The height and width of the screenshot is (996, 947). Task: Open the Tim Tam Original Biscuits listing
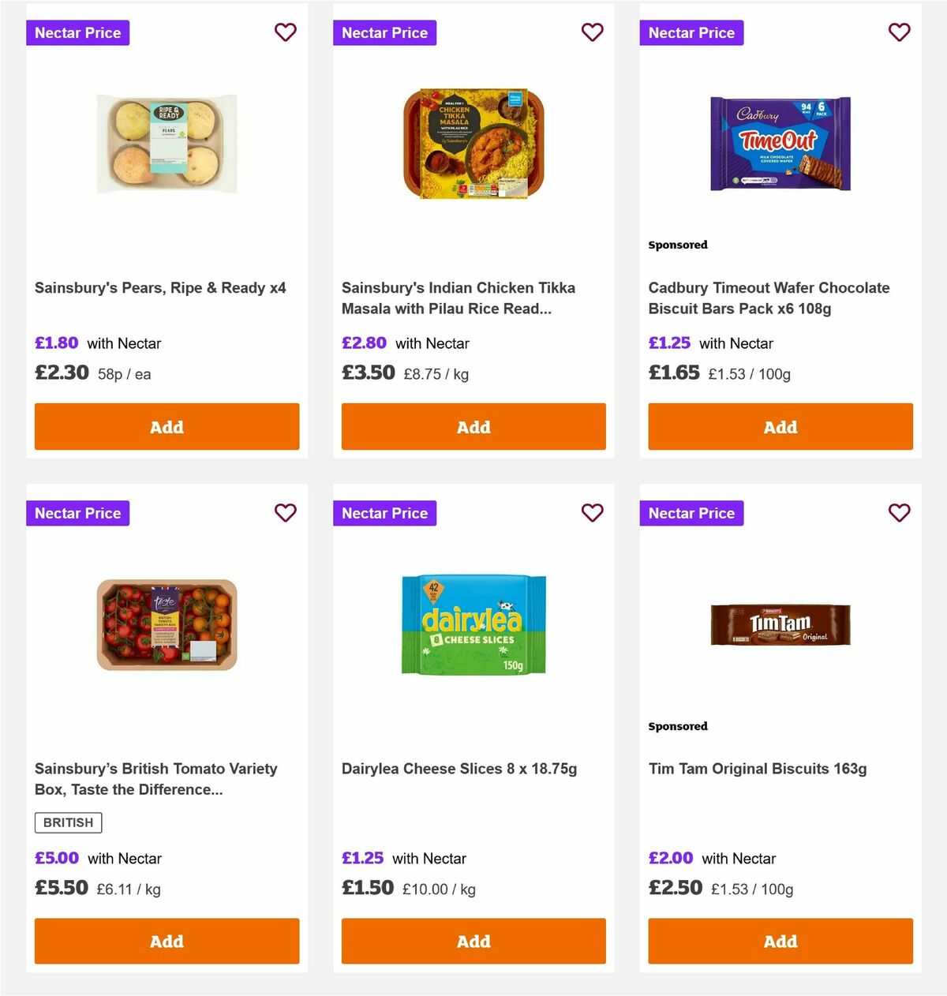click(757, 768)
